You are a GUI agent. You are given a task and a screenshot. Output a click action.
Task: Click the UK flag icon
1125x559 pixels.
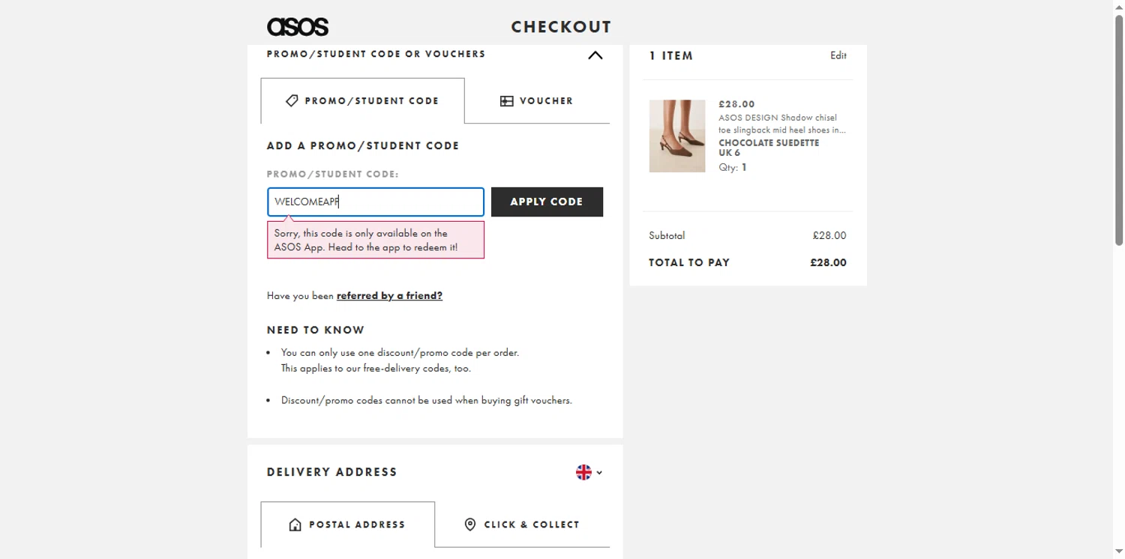(x=583, y=472)
